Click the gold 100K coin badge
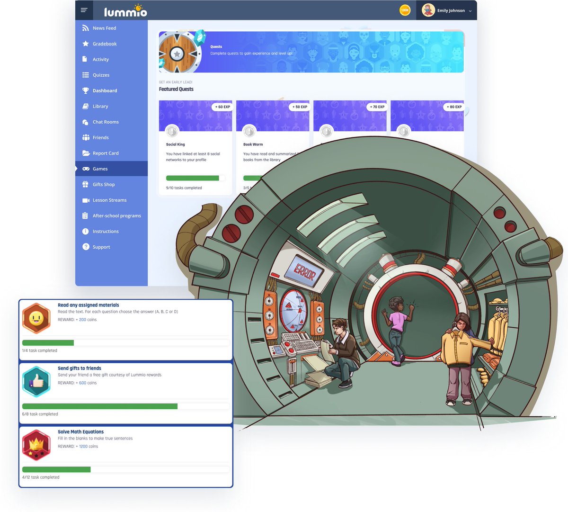568x512 pixels. click(405, 10)
